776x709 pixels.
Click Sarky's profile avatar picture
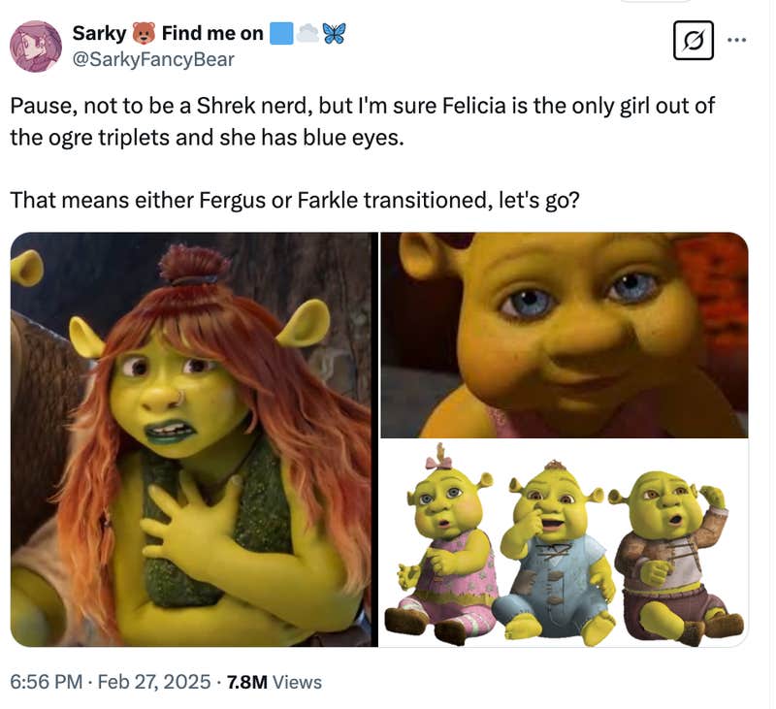click(x=37, y=43)
